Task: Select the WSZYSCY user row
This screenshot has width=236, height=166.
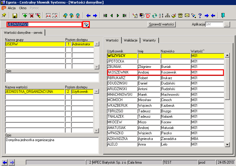Action: click(165, 56)
